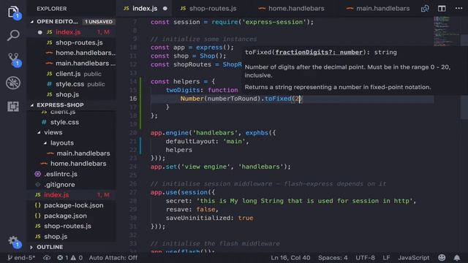Click line number 16 in gutter
The width and height of the screenshot is (468, 263).
click(x=133, y=99)
